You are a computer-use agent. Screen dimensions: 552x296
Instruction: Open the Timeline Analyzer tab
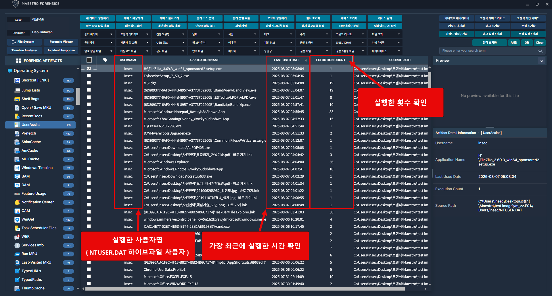click(24, 50)
